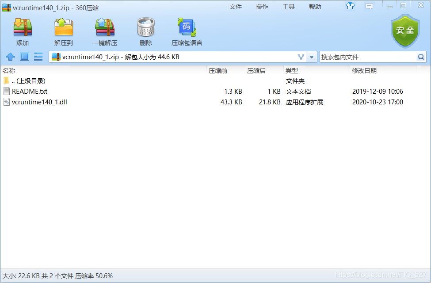
Task: Open the feedback message icon in title bar
Action: click(369, 6)
